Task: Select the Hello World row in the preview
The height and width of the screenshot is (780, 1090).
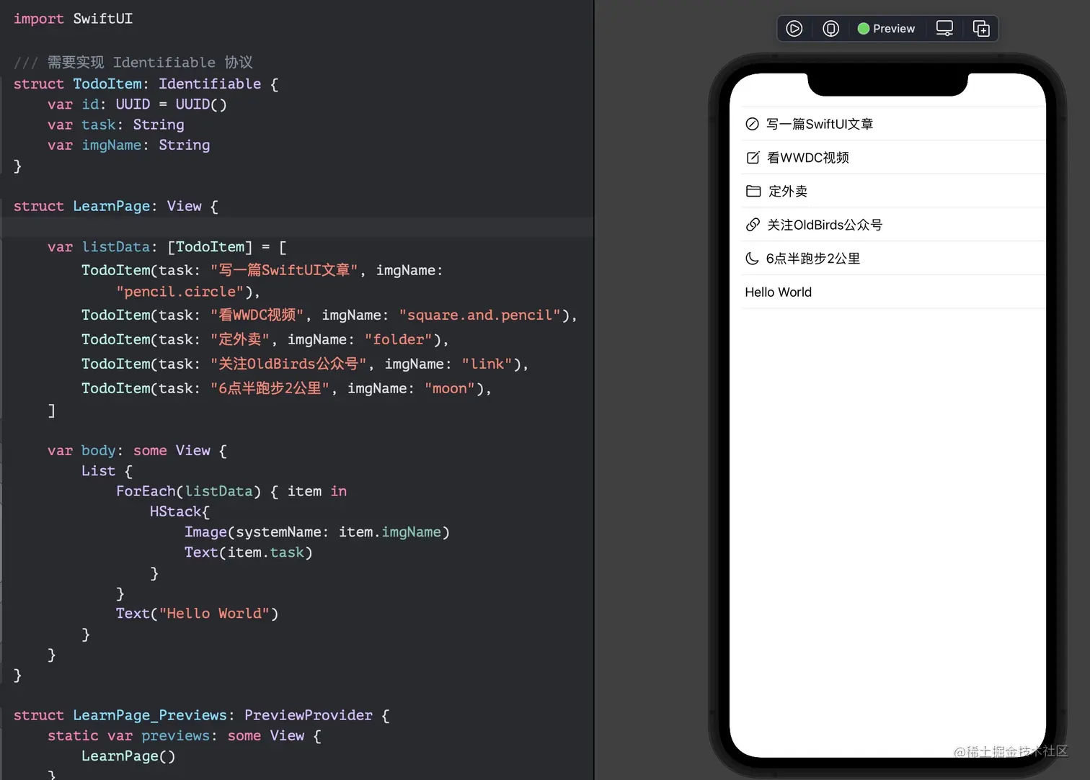Action: (888, 292)
